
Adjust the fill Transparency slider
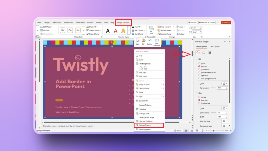point(213,88)
